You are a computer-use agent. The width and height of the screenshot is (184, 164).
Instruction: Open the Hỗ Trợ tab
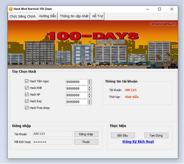click(97, 16)
